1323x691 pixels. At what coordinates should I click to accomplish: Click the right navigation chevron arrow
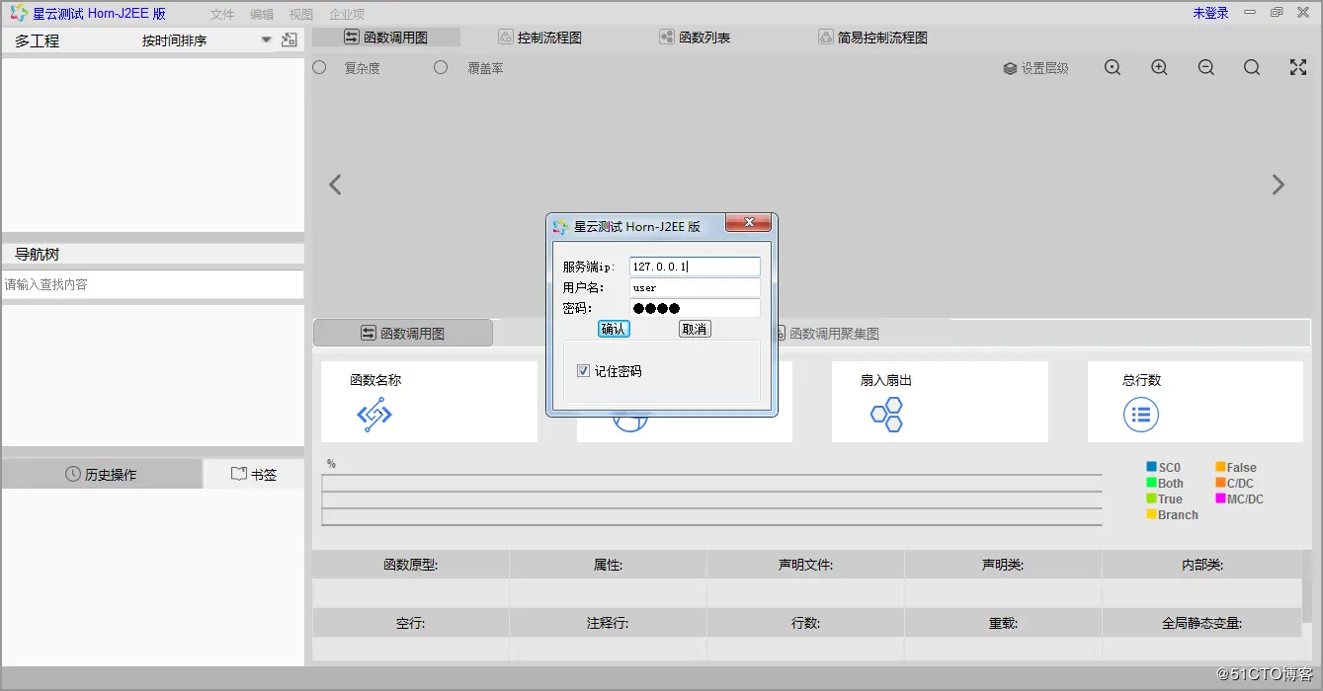(1279, 184)
